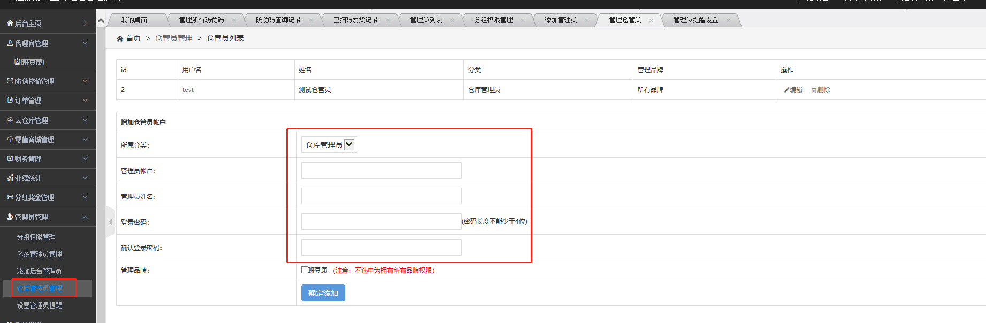Click the icon beside 防伪控价管理
986x323 pixels.
click(10, 81)
